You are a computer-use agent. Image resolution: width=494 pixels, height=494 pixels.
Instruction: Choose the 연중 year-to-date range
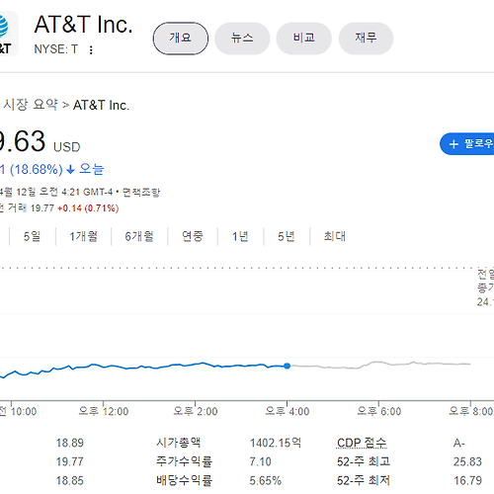pyautogui.click(x=193, y=236)
